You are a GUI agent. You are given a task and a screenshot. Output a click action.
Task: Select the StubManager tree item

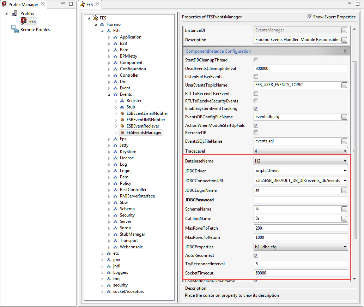(132, 234)
